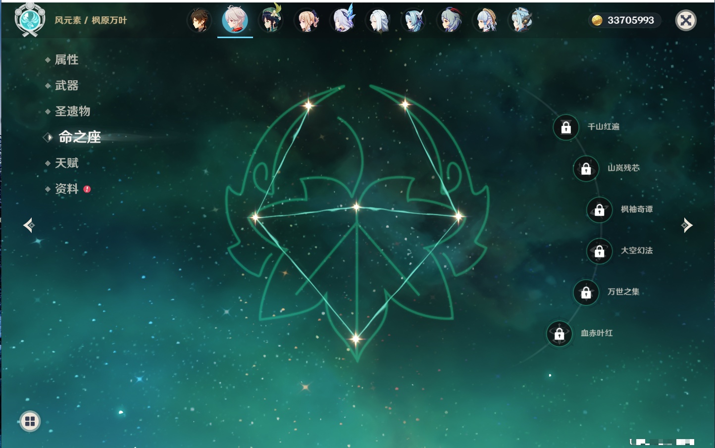The image size is (715, 448).
Task: Click the lock icon beside 万世之集
Action: point(586,293)
